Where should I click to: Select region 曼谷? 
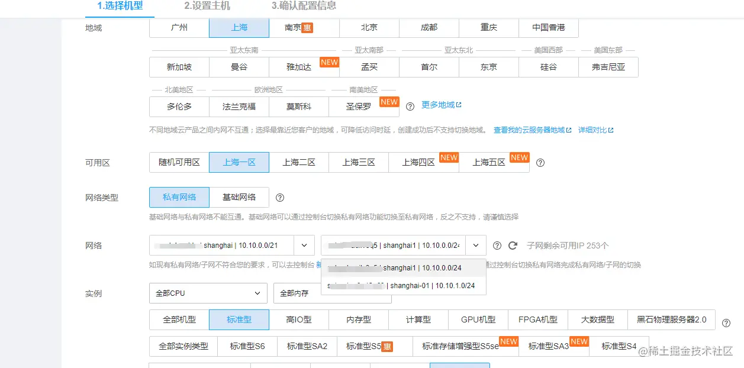click(x=239, y=67)
